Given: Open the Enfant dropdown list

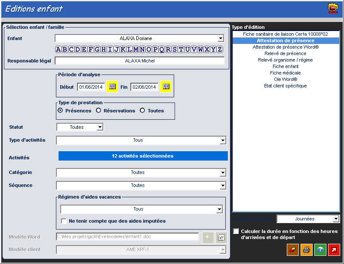Looking at the screenshot, I should 221,38.
